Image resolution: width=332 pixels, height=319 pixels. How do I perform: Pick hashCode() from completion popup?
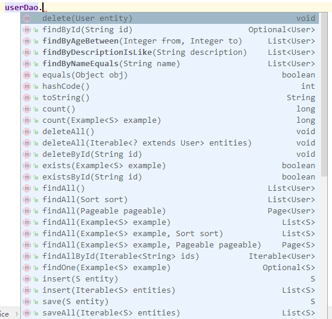[x=170, y=86]
